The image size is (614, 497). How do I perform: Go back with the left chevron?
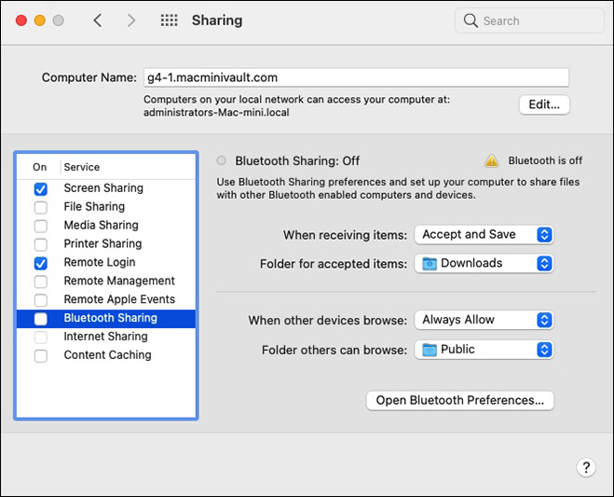pos(98,21)
